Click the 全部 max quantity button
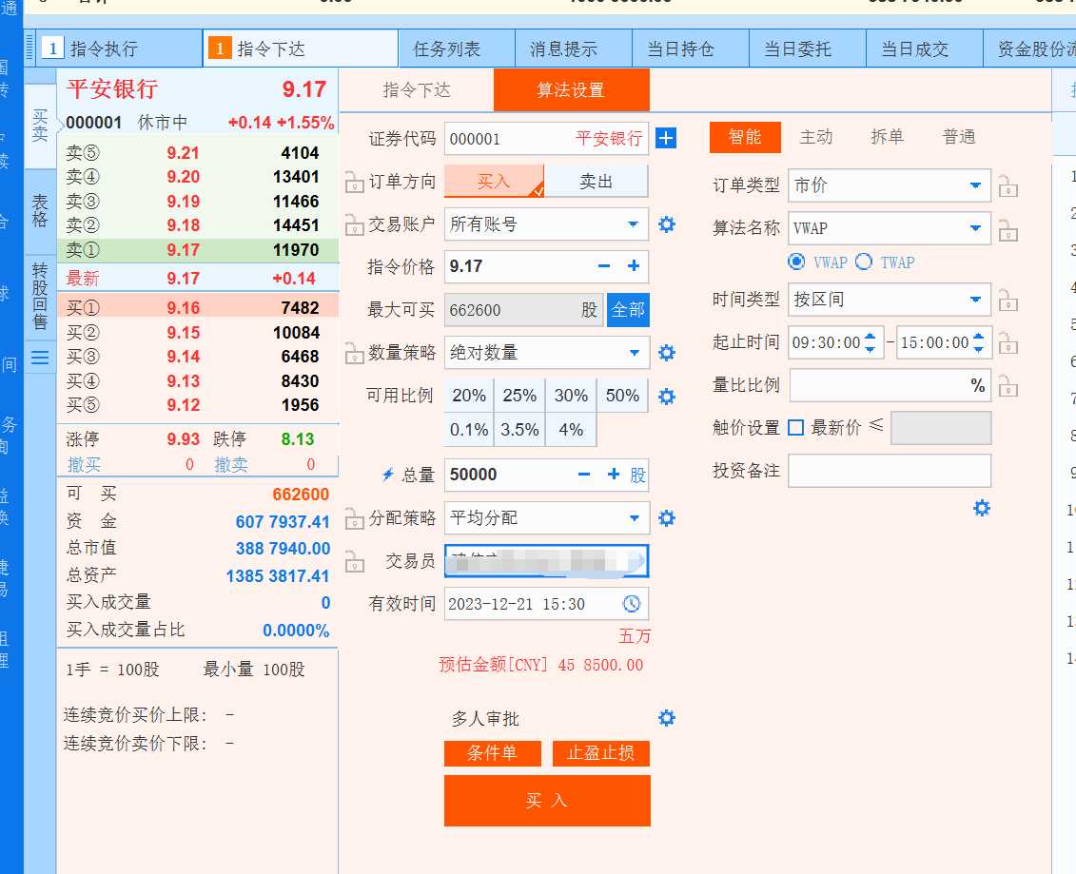 (x=628, y=310)
